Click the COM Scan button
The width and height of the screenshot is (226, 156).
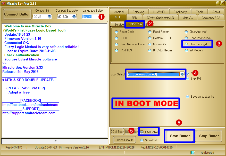[x=117, y=131]
